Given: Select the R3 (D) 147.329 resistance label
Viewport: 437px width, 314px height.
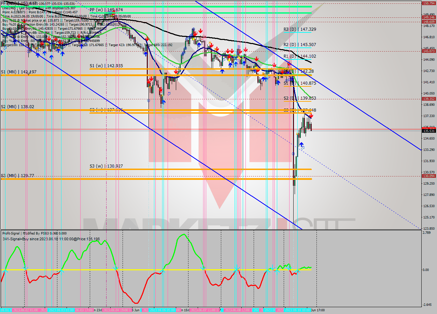Looking at the screenshot, I should [x=299, y=29].
